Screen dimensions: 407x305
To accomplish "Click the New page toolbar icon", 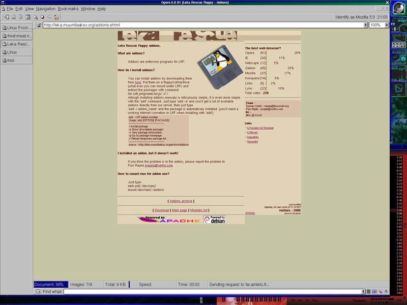I will click(7, 17).
